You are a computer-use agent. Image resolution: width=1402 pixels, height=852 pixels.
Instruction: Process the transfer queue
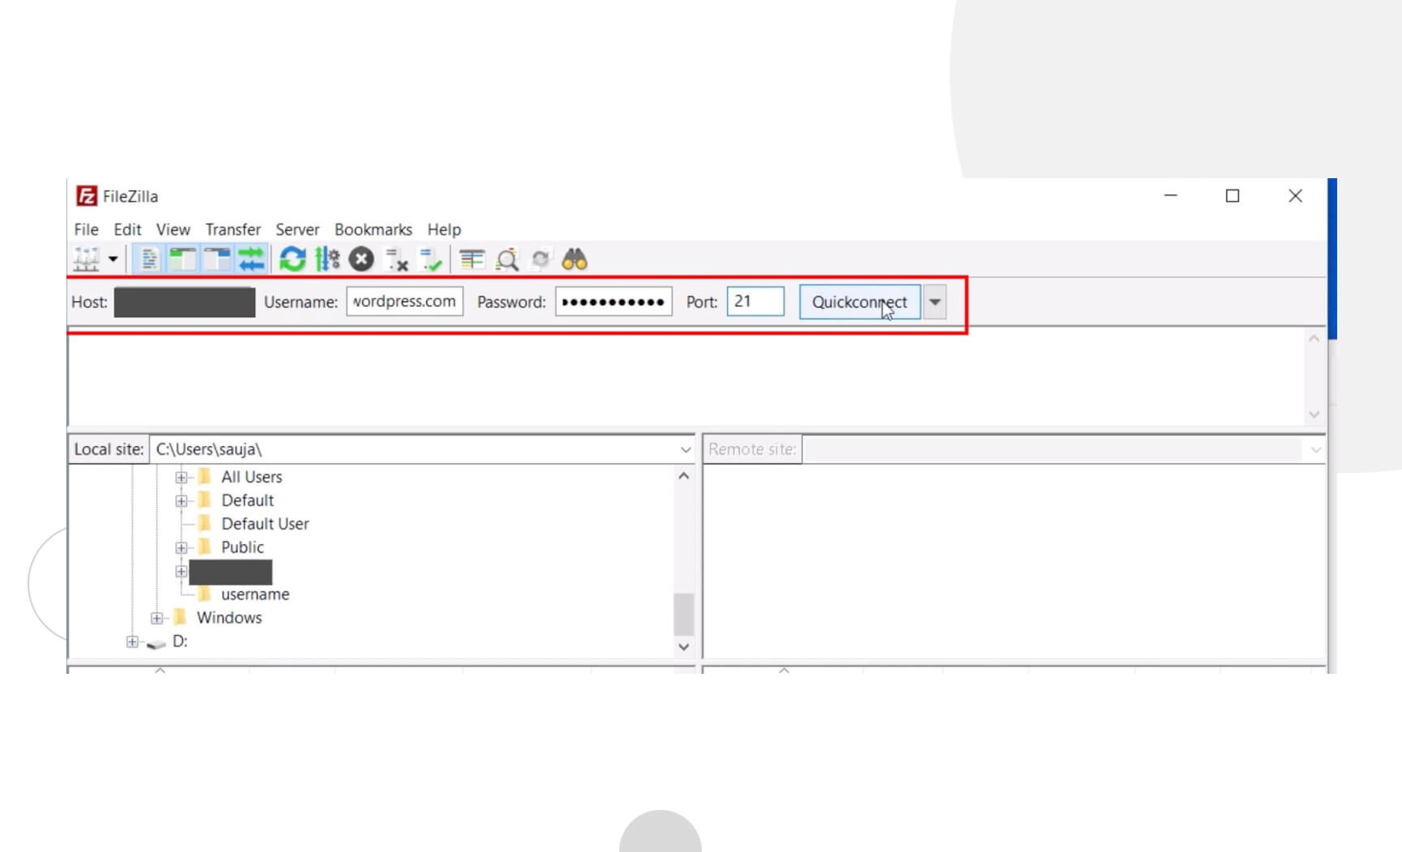point(327,258)
